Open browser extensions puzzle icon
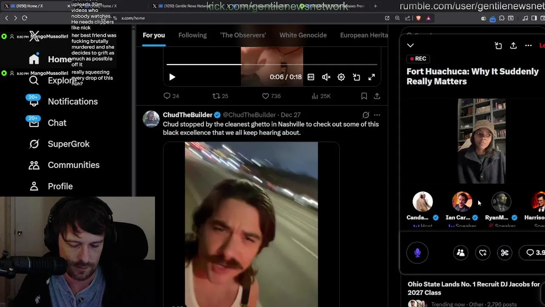This screenshot has width=545, height=307. 502,18
